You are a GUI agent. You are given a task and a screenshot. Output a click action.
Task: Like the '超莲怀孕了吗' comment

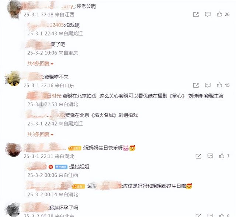pos(222,215)
